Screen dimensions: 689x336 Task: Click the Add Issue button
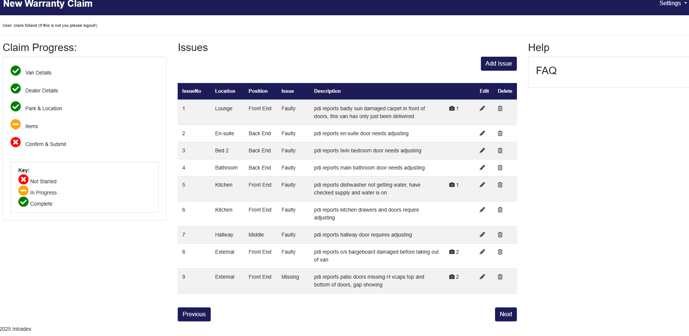click(x=498, y=64)
